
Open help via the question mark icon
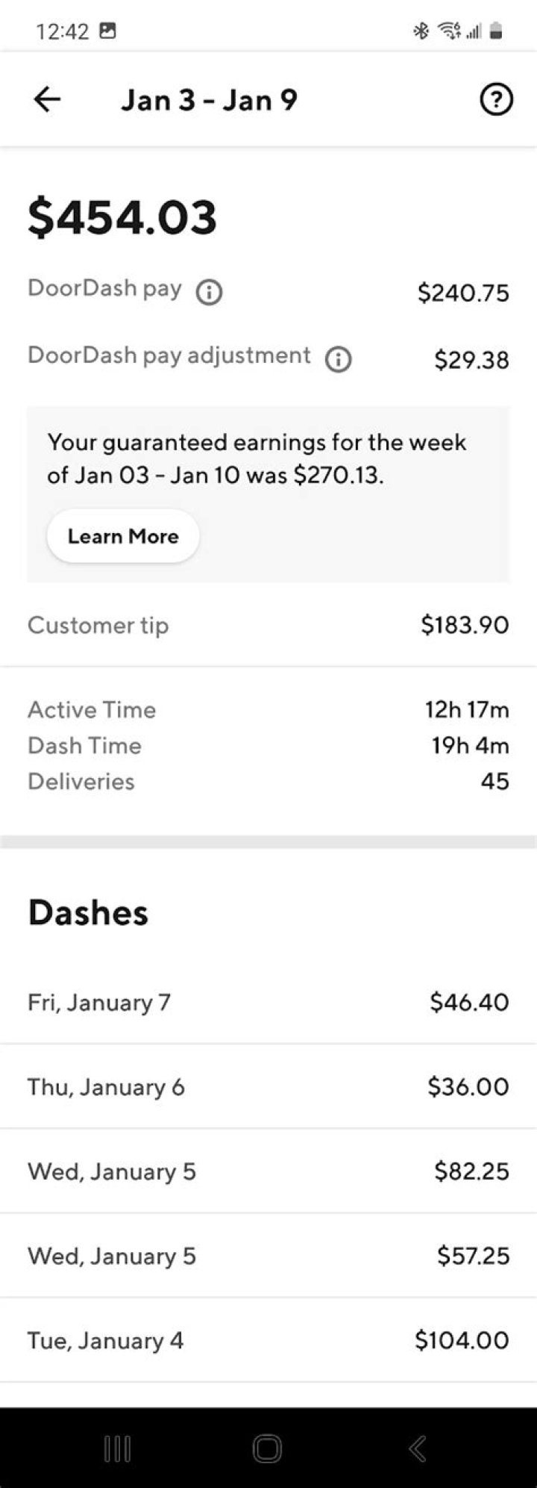(496, 99)
